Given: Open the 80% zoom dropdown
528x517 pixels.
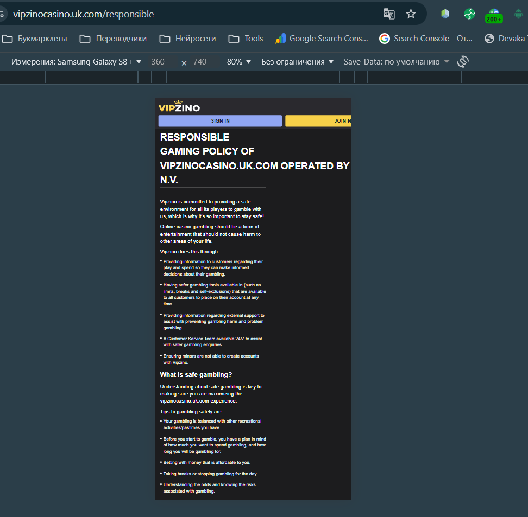Looking at the screenshot, I should pos(239,62).
